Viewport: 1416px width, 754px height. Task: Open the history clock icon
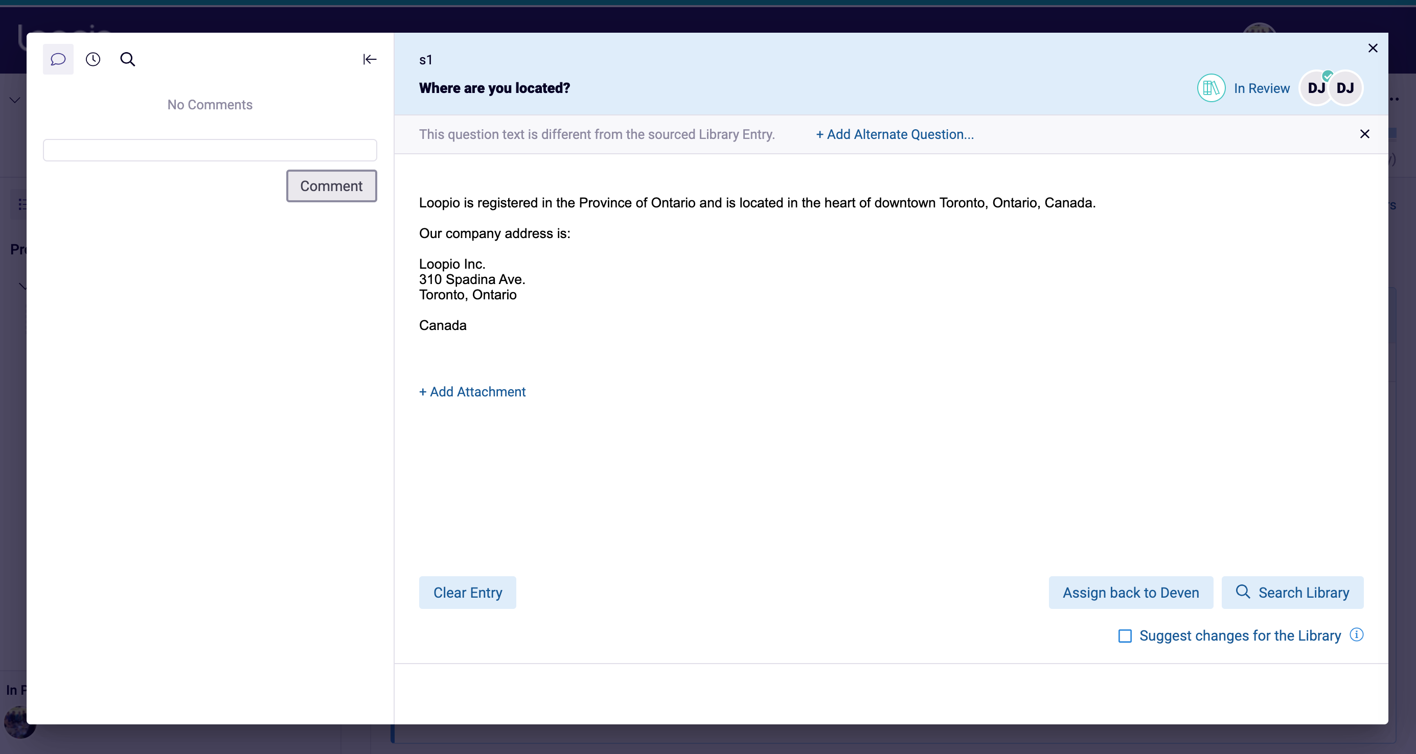93,59
